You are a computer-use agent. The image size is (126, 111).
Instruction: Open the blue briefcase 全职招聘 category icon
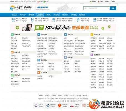(x=39, y=34)
